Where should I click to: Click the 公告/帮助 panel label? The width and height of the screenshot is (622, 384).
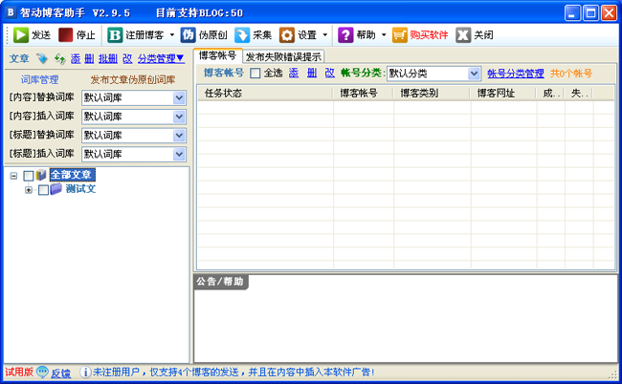[x=220, y=282]
